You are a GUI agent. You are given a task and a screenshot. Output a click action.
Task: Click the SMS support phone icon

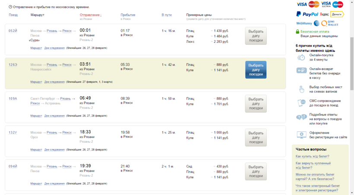coord(301,103)
